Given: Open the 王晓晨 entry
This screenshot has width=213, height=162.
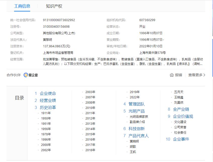Looking at the screenshot, I should pos(179,97).
